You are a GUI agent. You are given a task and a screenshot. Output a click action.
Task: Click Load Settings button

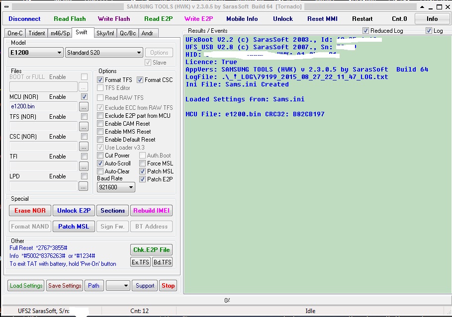tap(26, 286)
